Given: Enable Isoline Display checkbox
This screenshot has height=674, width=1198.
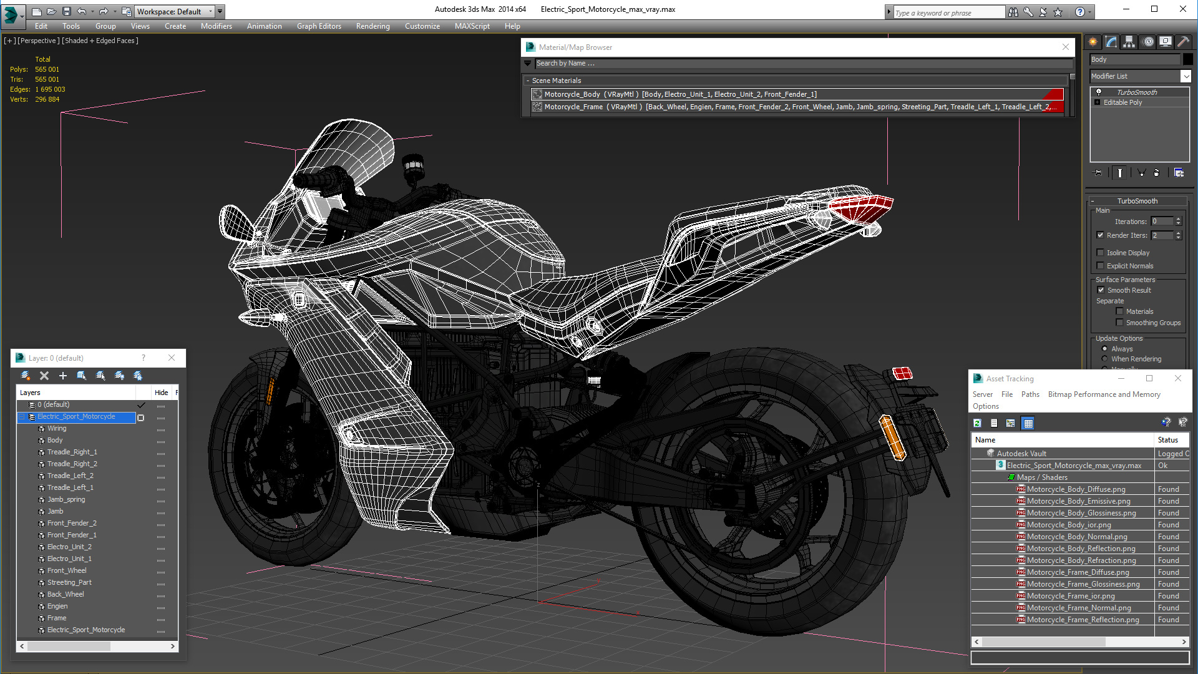Looking at the screenshot, I should point(1101,253).
